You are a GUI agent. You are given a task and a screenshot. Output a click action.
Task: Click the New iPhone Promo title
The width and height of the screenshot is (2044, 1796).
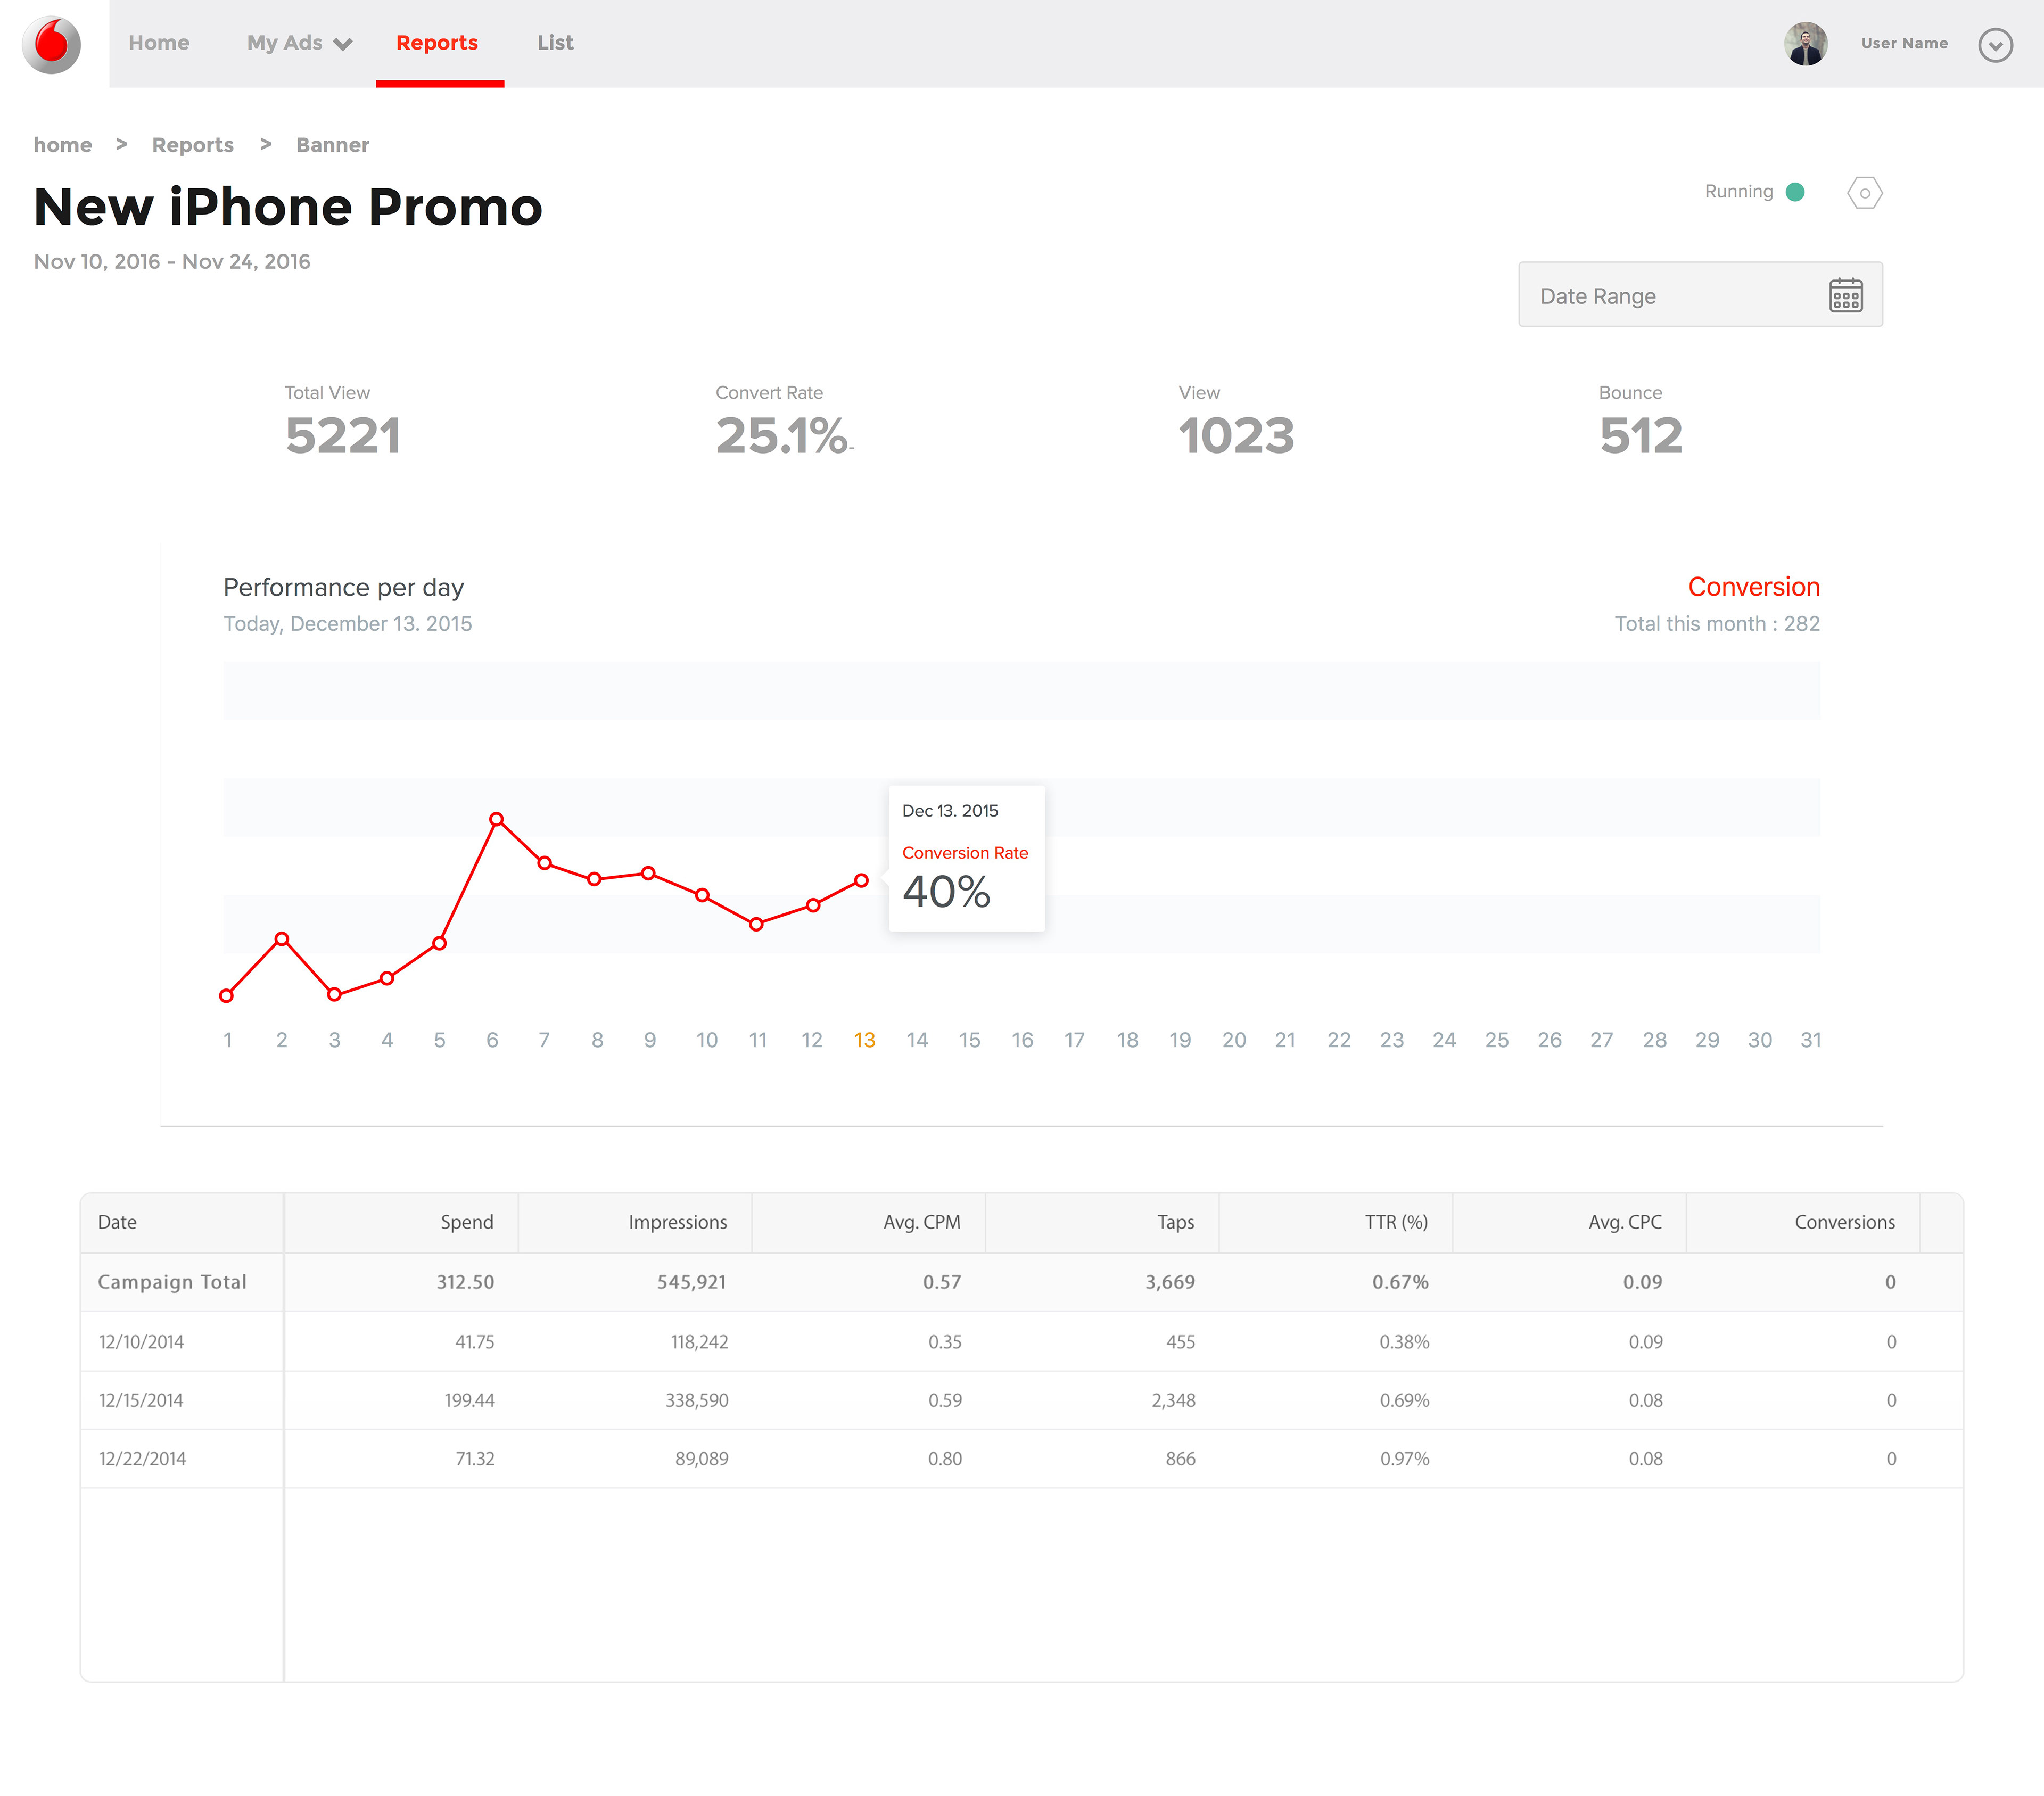point(288,207)
